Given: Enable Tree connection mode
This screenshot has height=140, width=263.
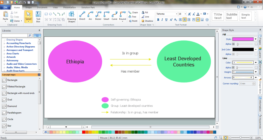Looking at the screenshot, I should coord(132,17).
